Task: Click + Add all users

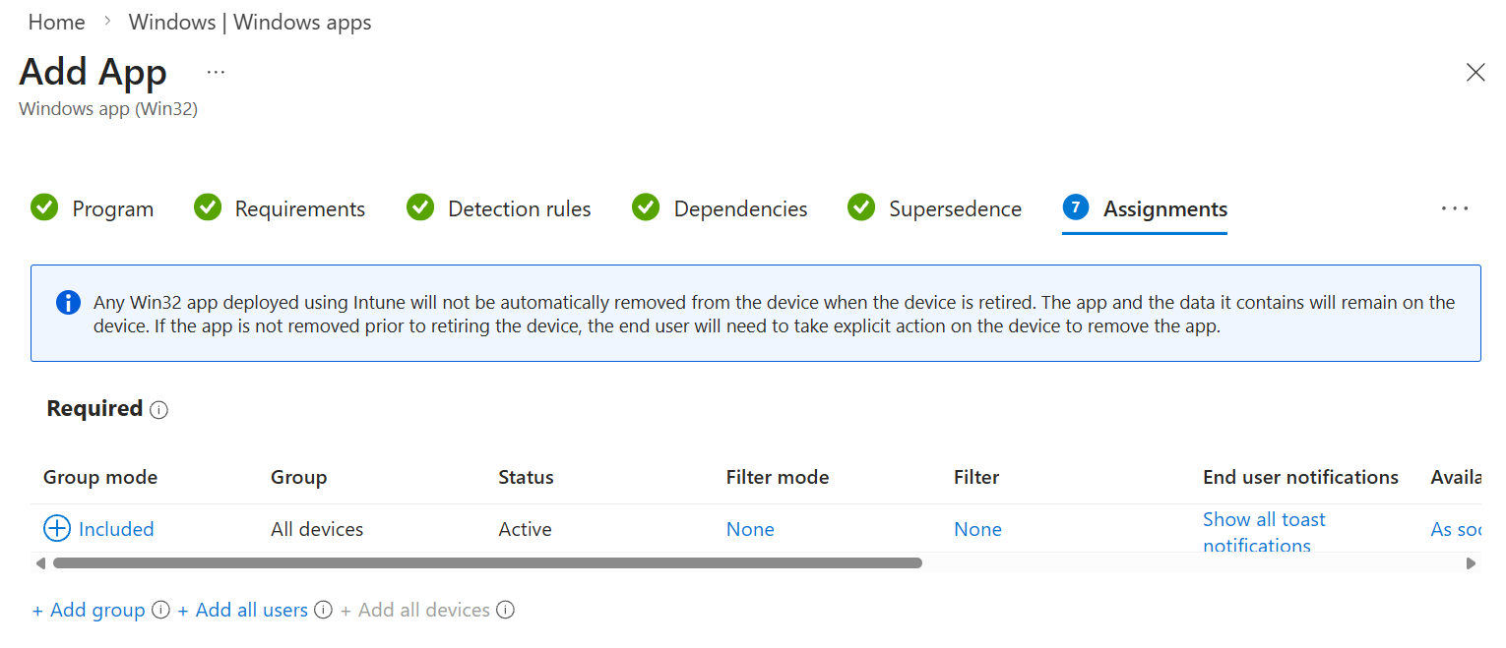Action: tap(242, 610)
